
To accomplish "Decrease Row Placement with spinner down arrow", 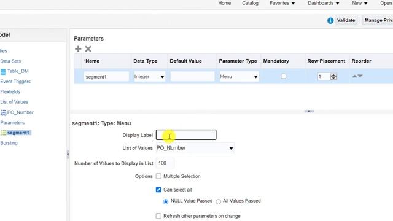I will 333,78.
